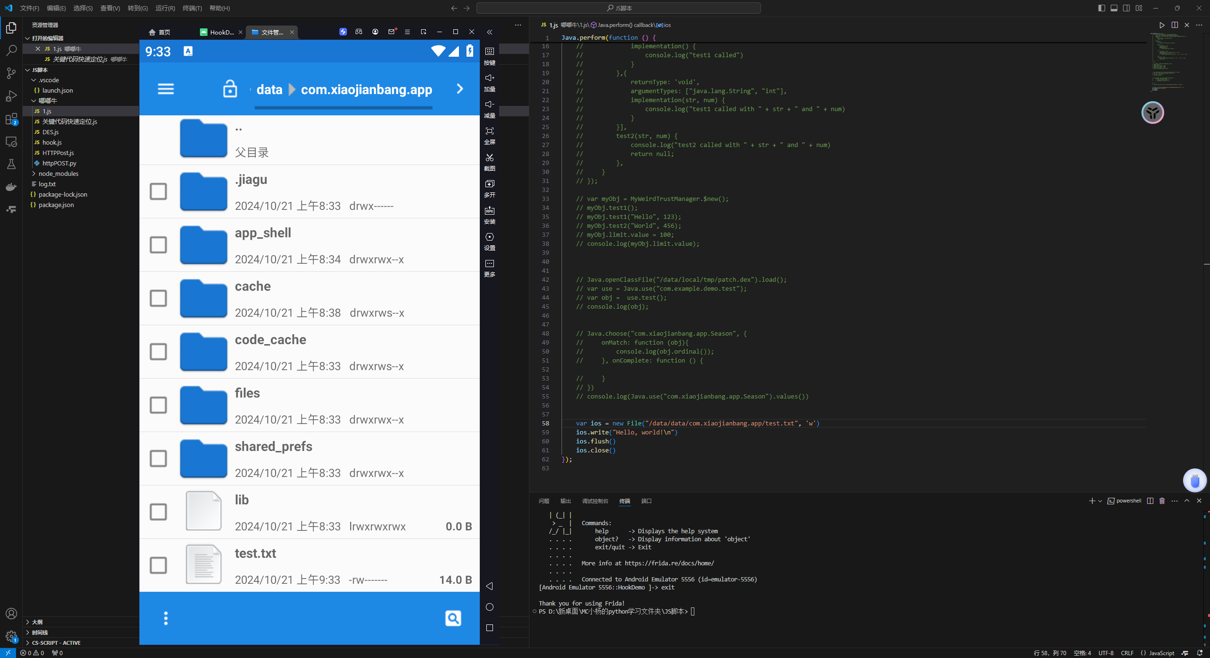Select checkbox for shared_prefs folder
The height and width of the screenshot is (658, 1210).
coord(158,459)
